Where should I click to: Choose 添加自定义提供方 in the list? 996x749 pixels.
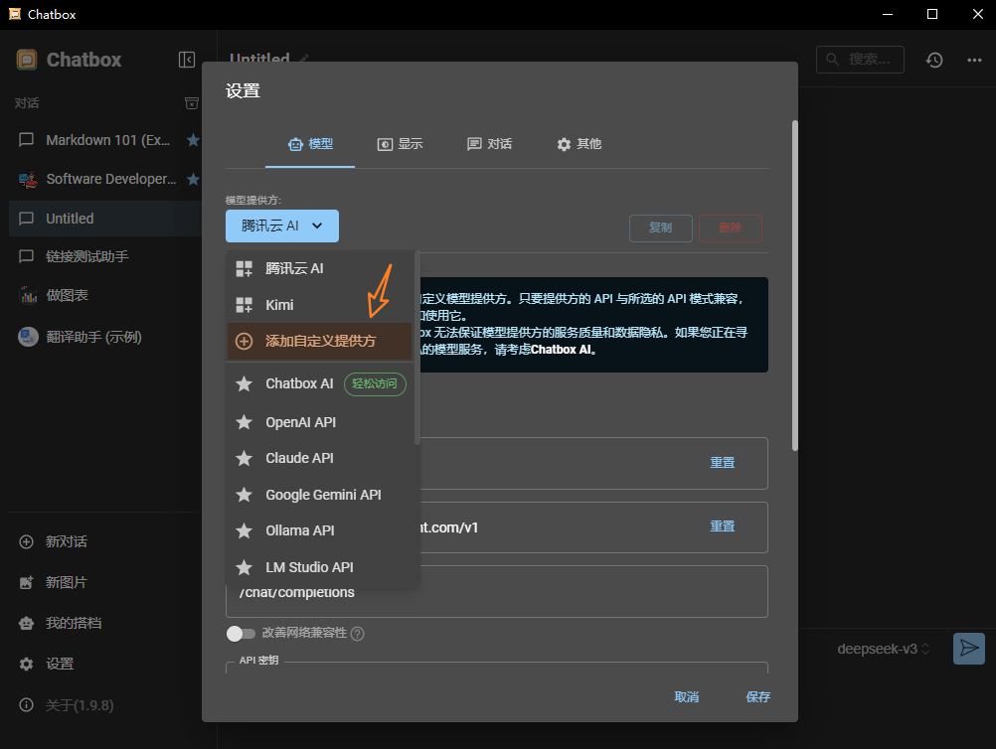click(320, 341)
